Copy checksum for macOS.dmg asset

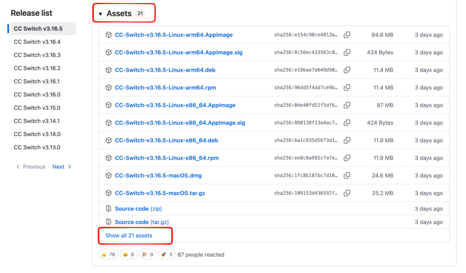coord(347,175)
